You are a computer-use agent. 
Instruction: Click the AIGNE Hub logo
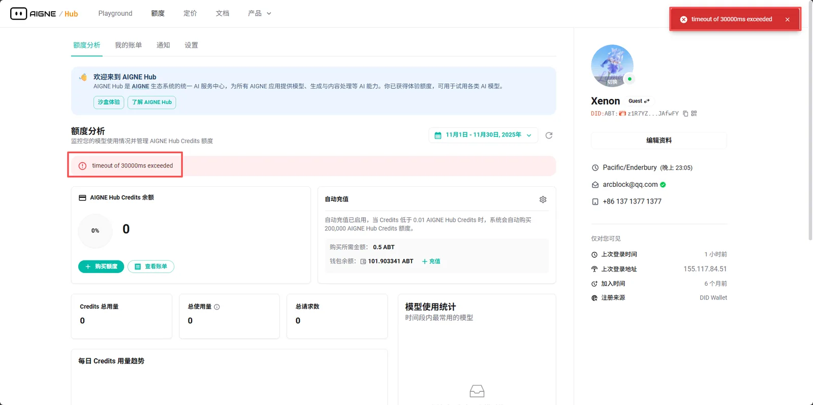pos(44,14)
